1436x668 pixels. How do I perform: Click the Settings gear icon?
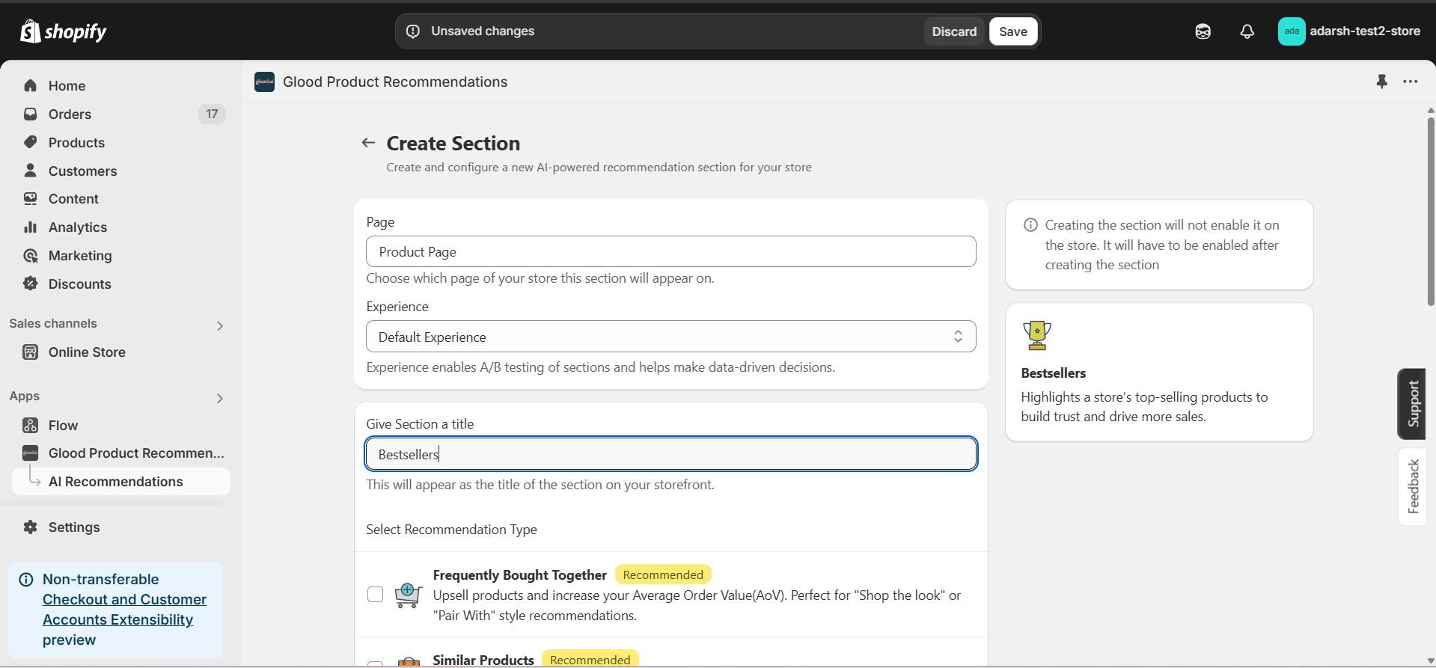tap(31, 527)
